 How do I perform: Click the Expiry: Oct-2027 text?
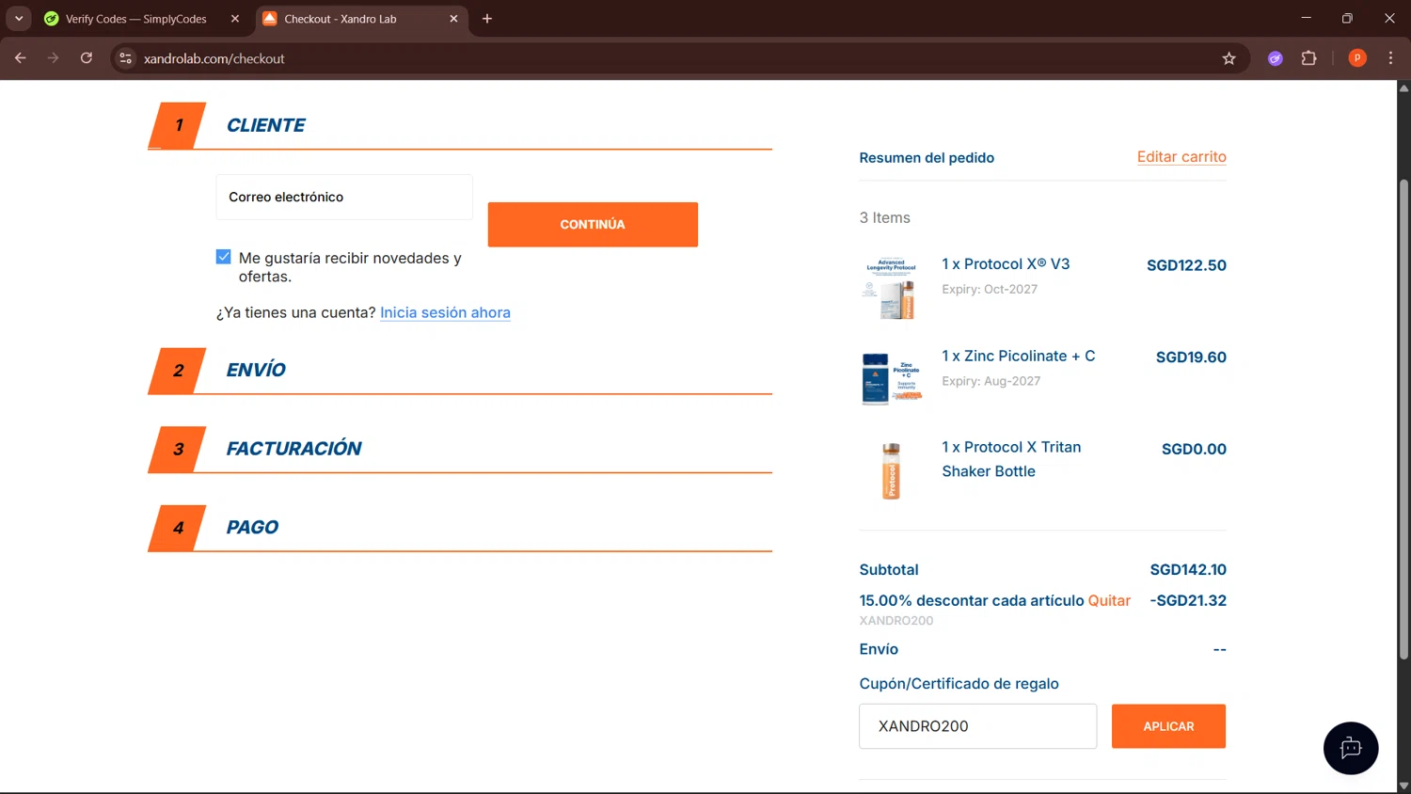[990, 289]
